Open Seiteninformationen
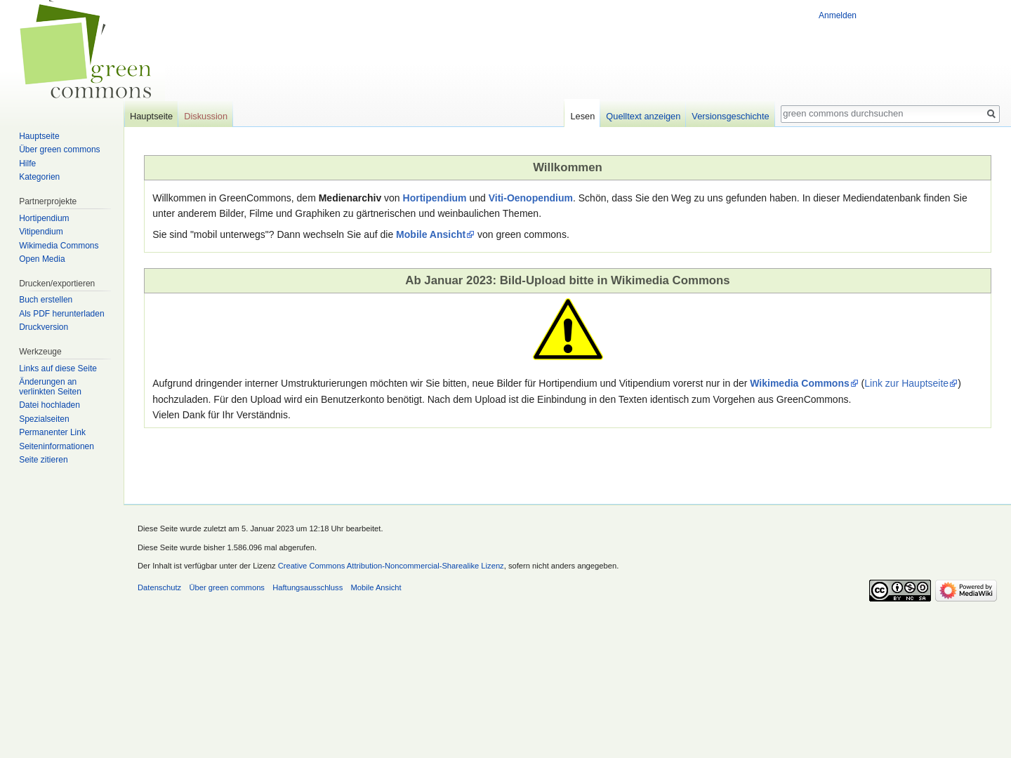This screenshot has width=1011, height=758. click(56, 446)
